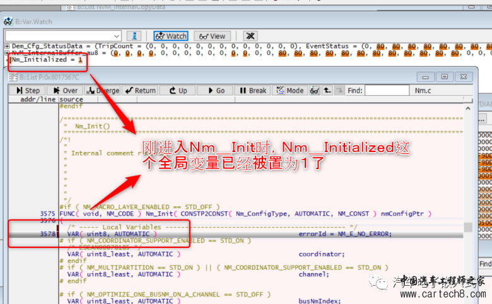
Task: Click line number 3575 in address column
Action: coord(47,214)
